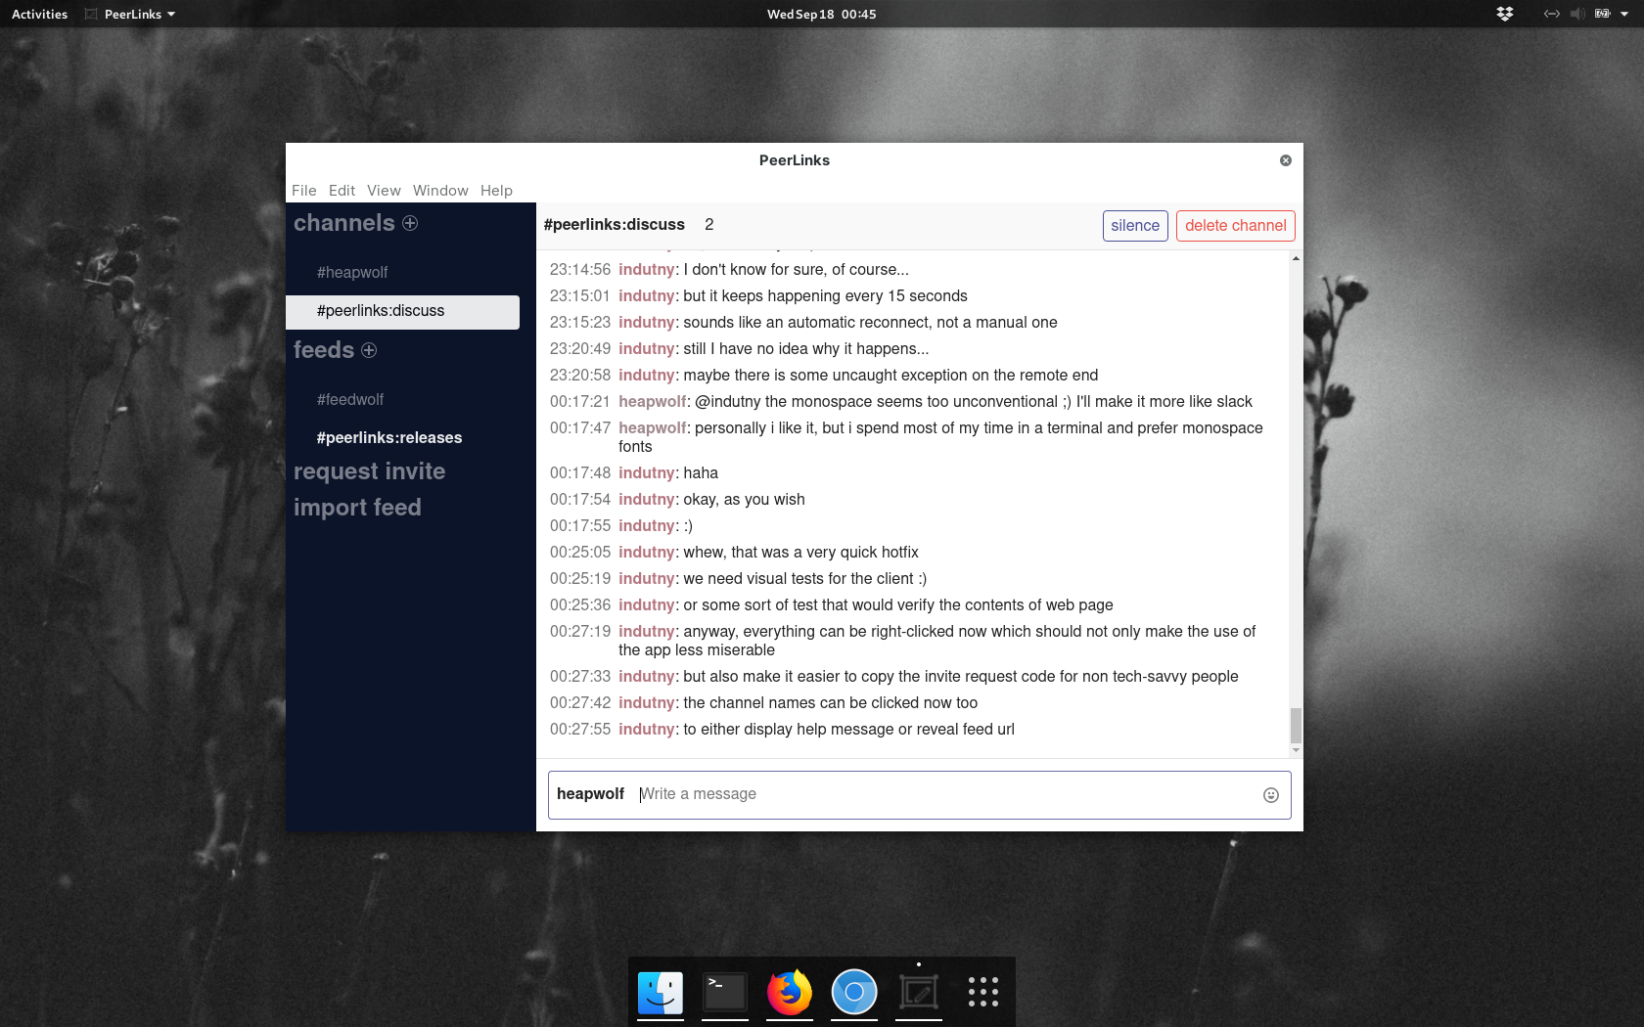Click the chat scrollbar thumb

[x=1296, y=726]
